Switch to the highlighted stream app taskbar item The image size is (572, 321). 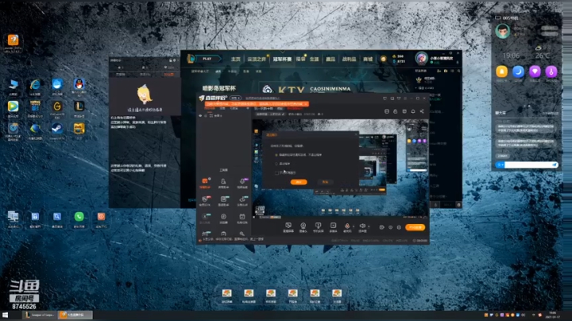point(75,315)
